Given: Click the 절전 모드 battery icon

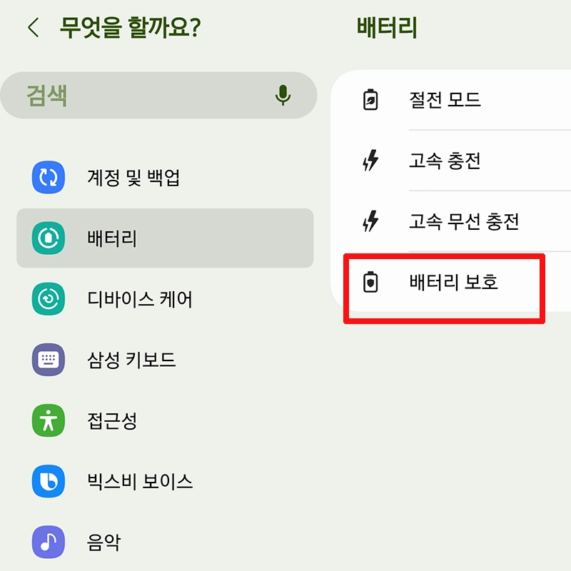Looking at the screenshot, I should (370, 101).
